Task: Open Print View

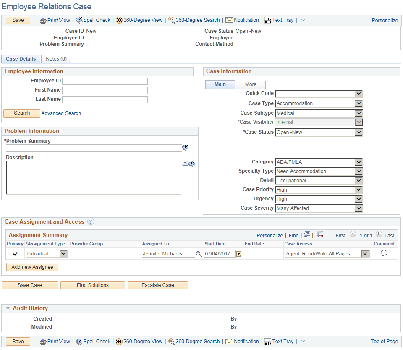Action: tap(58, 20)
